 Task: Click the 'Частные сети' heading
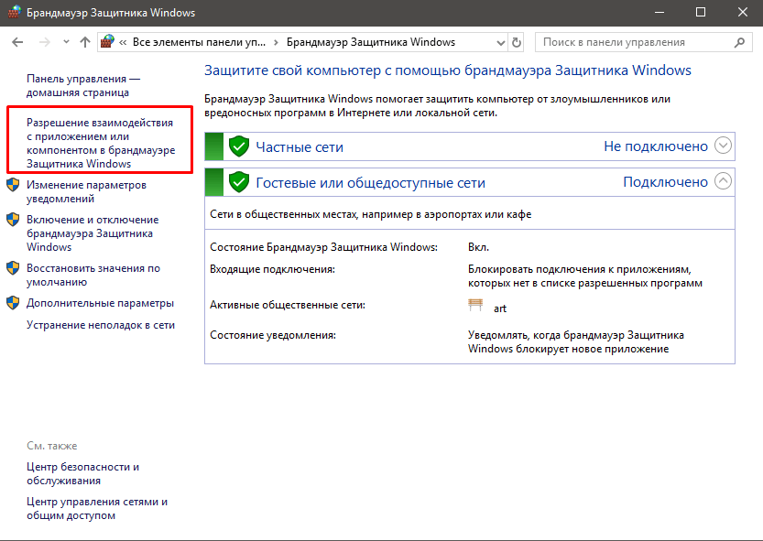click(x=300, y=147)
